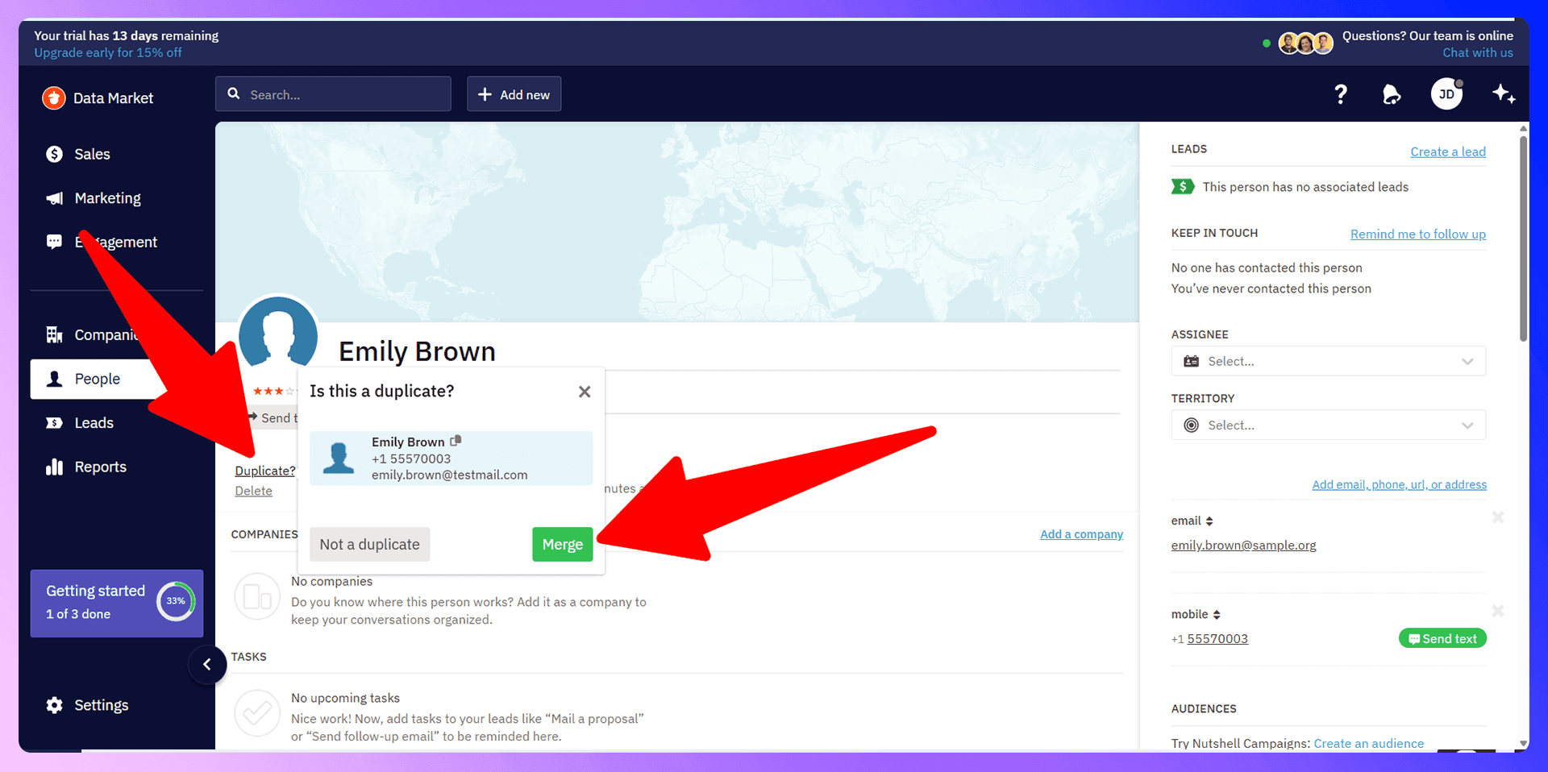Click the green Merge button
The width and height of the screenshot is (1548, 772).
pos(562,544)
